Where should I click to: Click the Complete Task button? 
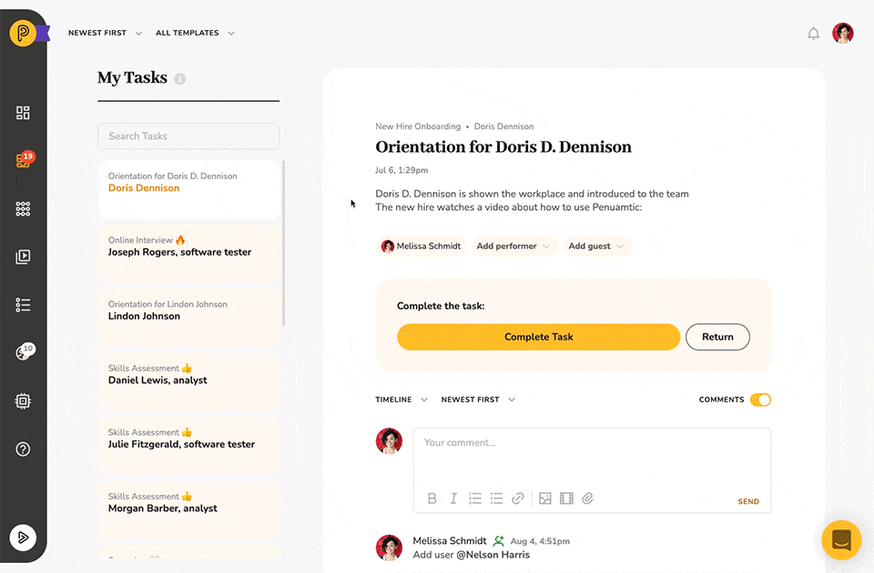(x=538, y=337)
